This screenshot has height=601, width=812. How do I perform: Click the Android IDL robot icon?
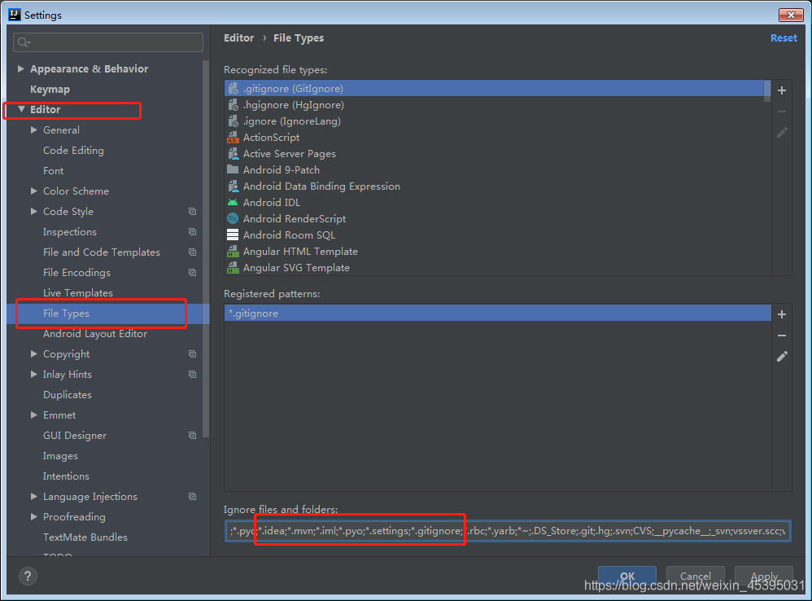pos(233,203)
